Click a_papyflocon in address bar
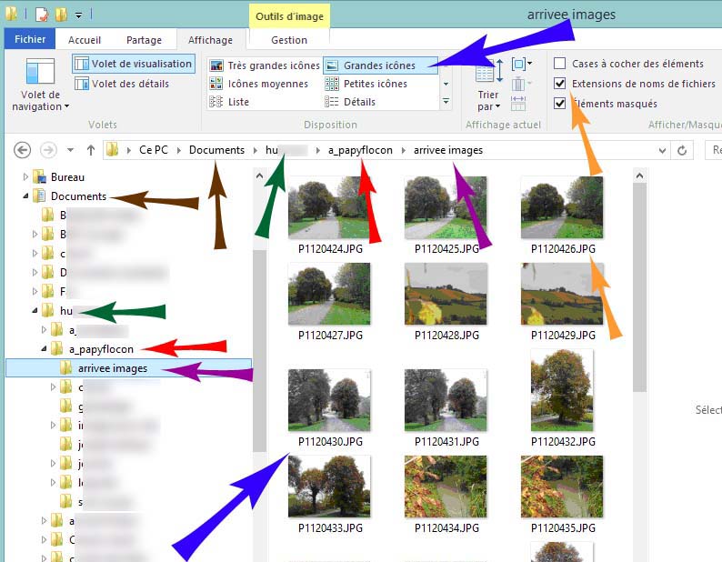722x562 pixels. 360,150
